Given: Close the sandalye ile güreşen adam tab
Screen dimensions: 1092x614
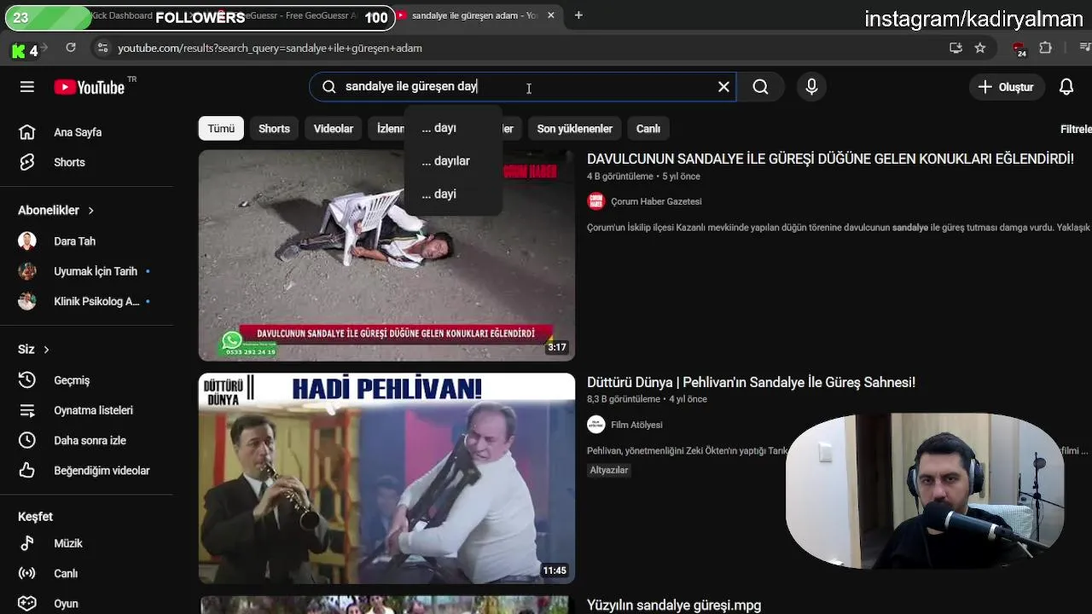Looking at the screenshot, I should [550, 15].
